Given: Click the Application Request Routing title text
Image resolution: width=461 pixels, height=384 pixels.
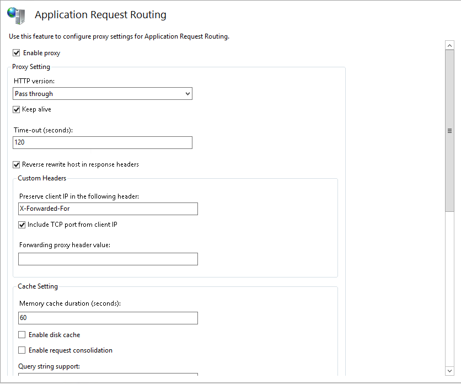Looking at the screenshot, I should pyautogui.click(x=100, y=15).
